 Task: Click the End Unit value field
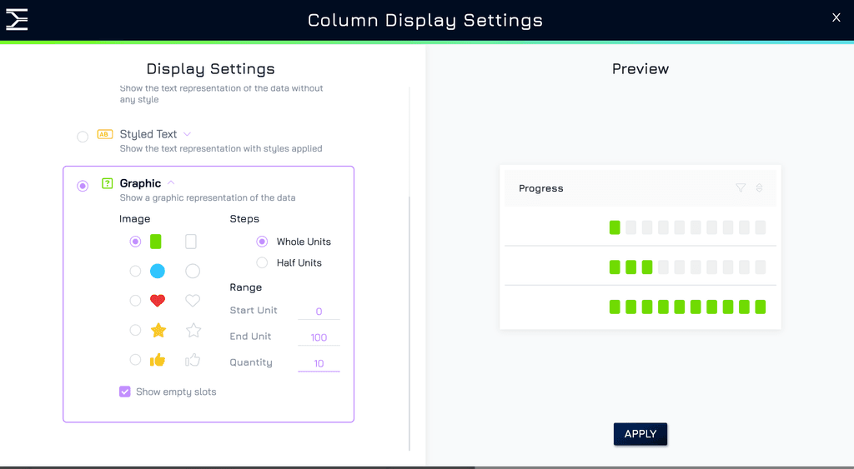[x=319, y=337]
